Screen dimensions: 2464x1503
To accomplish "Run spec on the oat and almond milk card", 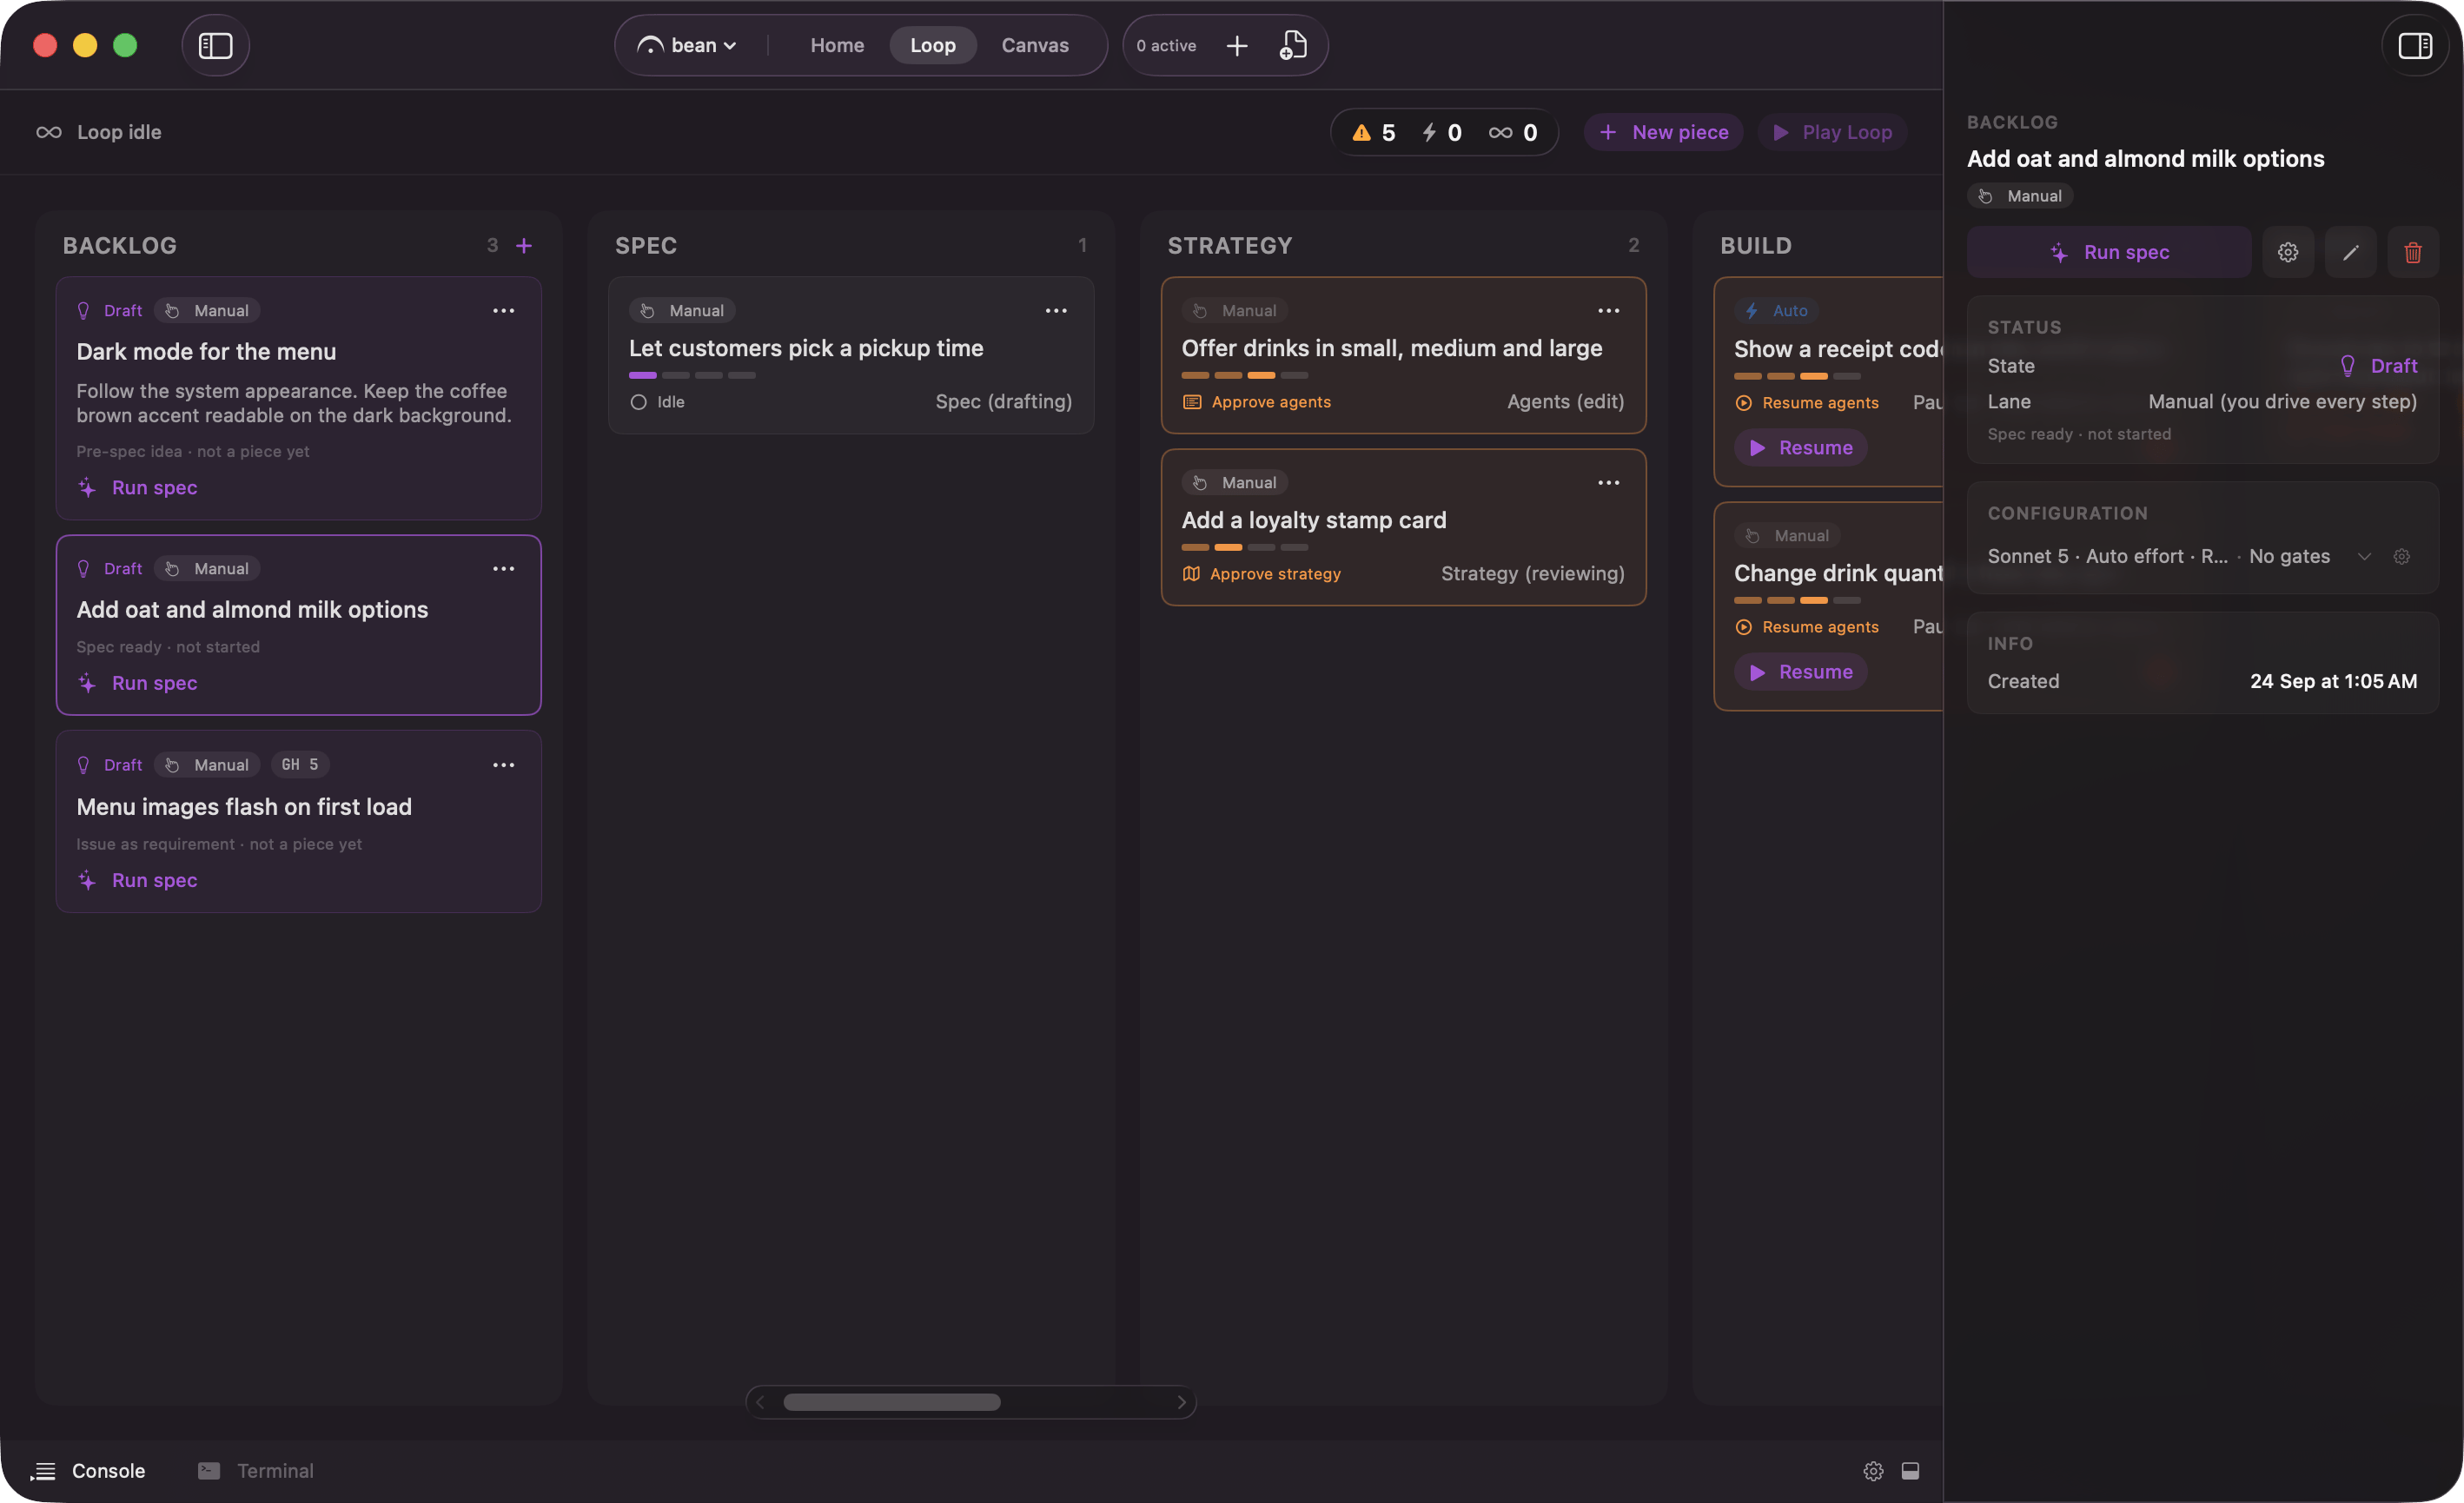I will click(138, 683).
